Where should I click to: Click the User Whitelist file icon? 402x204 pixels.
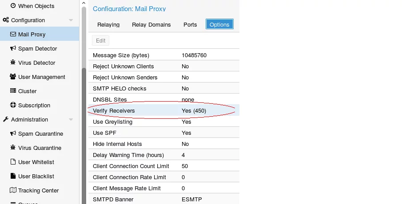click(13, 162)
